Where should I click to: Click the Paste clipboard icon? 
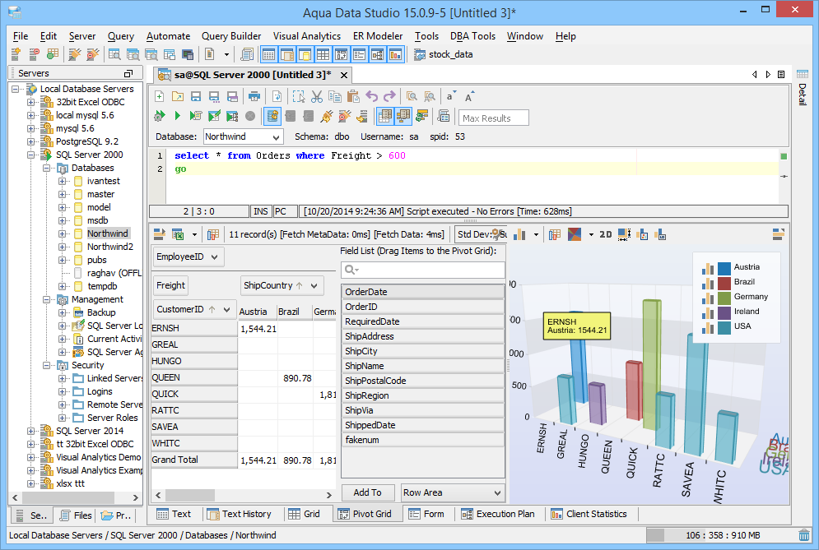pos(353,96)
